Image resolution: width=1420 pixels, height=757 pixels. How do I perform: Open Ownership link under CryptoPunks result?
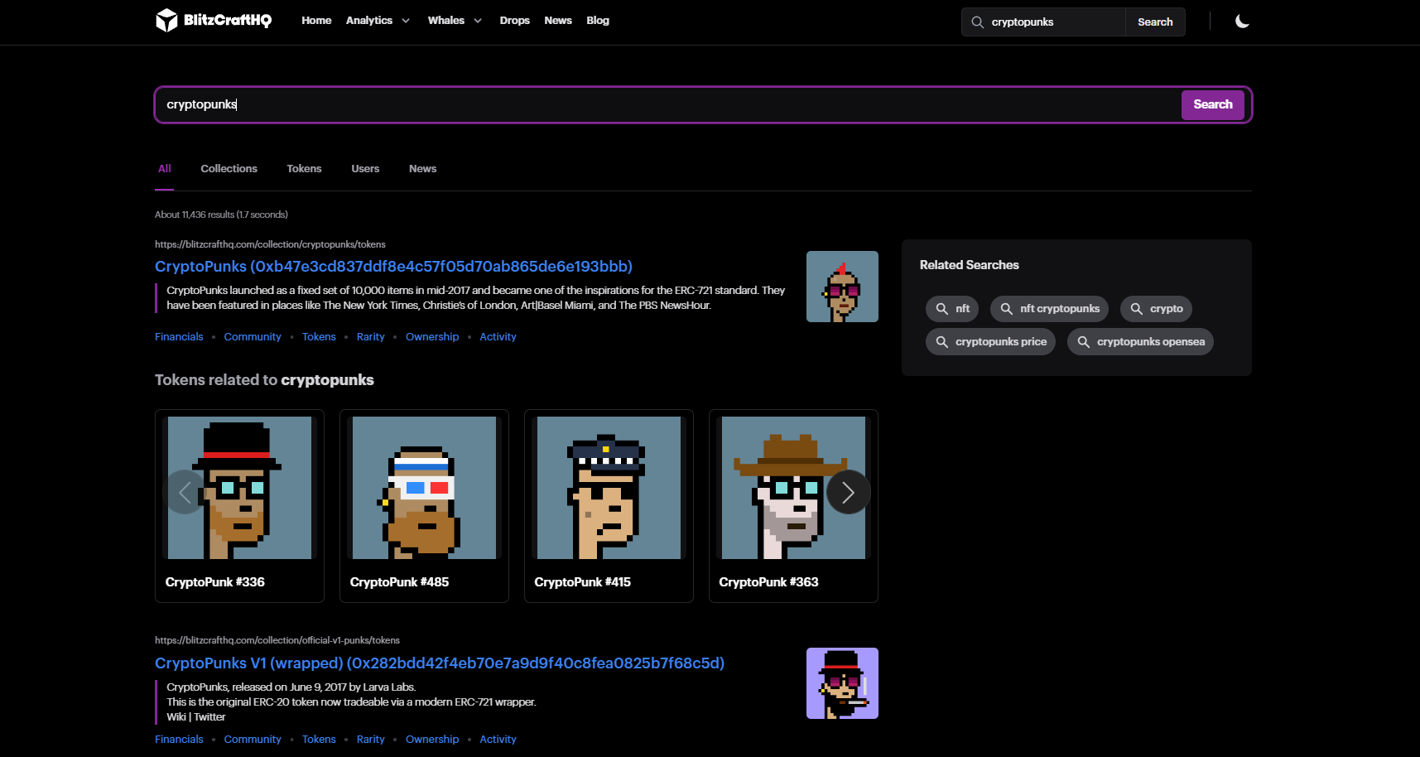pyautogui.click(x=432, y=337)
